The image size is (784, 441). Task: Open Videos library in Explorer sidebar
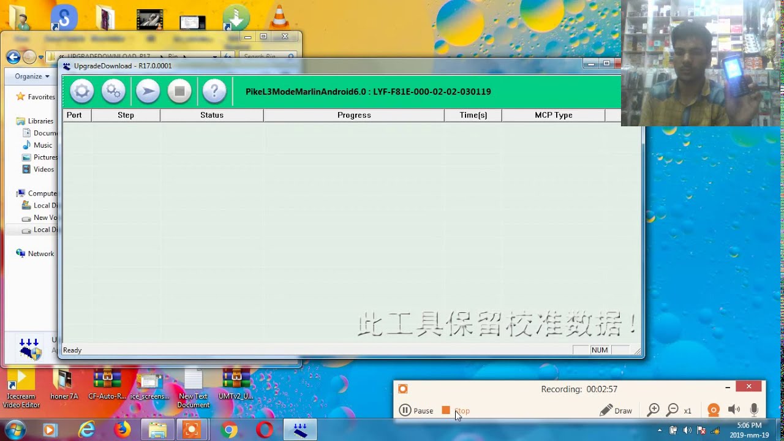38,169
